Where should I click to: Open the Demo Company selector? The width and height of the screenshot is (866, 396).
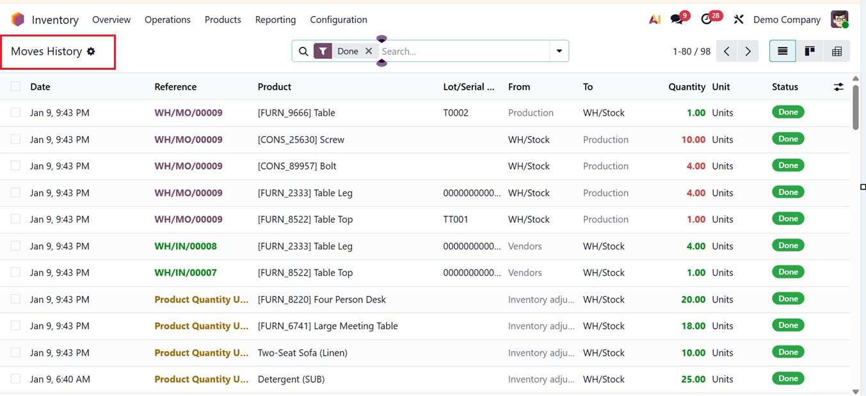click(x=787, y=19)
